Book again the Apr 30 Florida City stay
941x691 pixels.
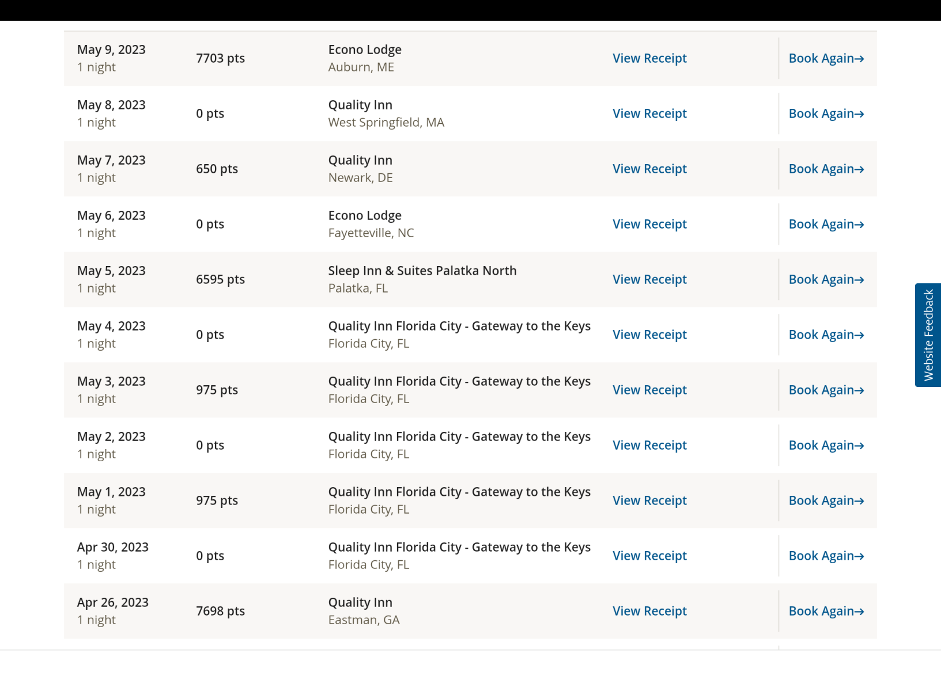coord(826,556)
